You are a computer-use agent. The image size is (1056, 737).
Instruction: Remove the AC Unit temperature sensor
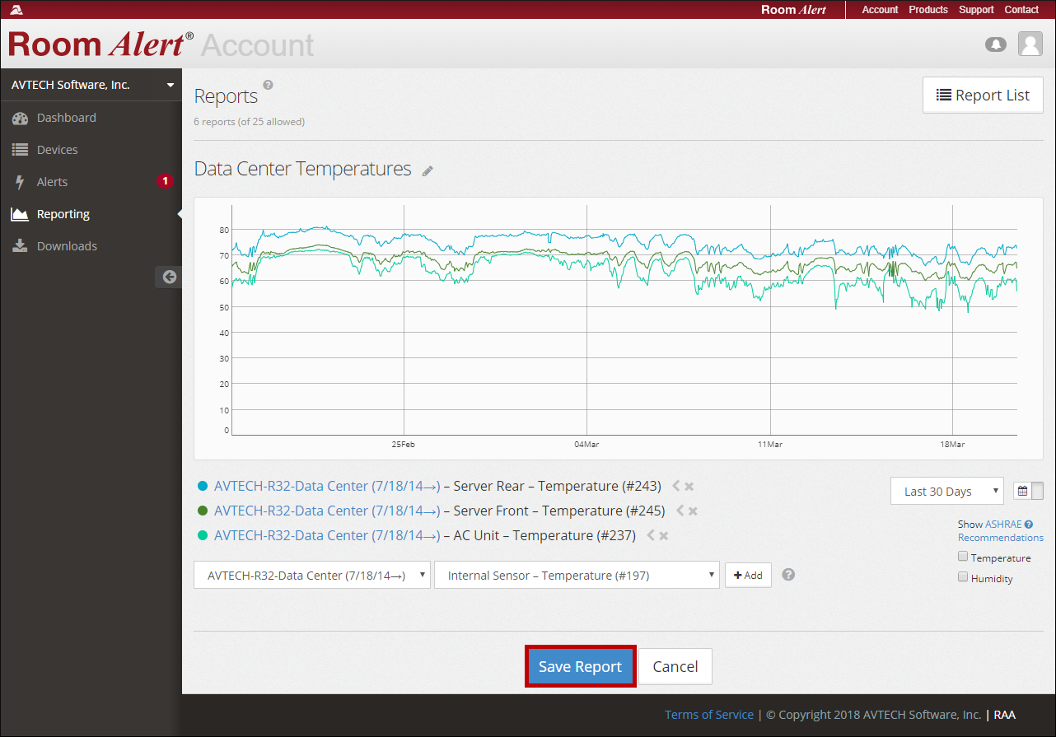(664, 536)
